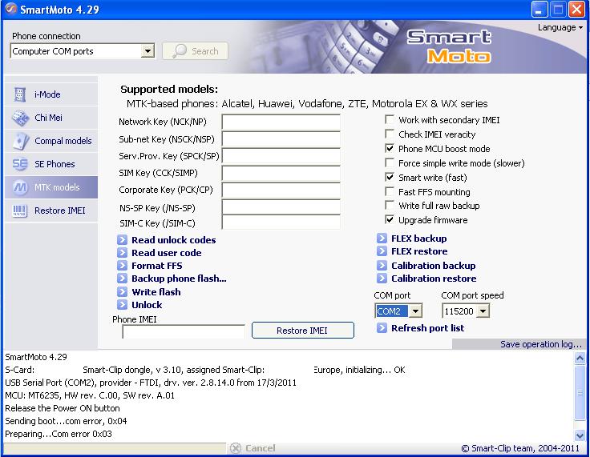Open the COM port speed dropdown
Image resolution: width=590 pixels, height=457 pixels.
(483, 311)
